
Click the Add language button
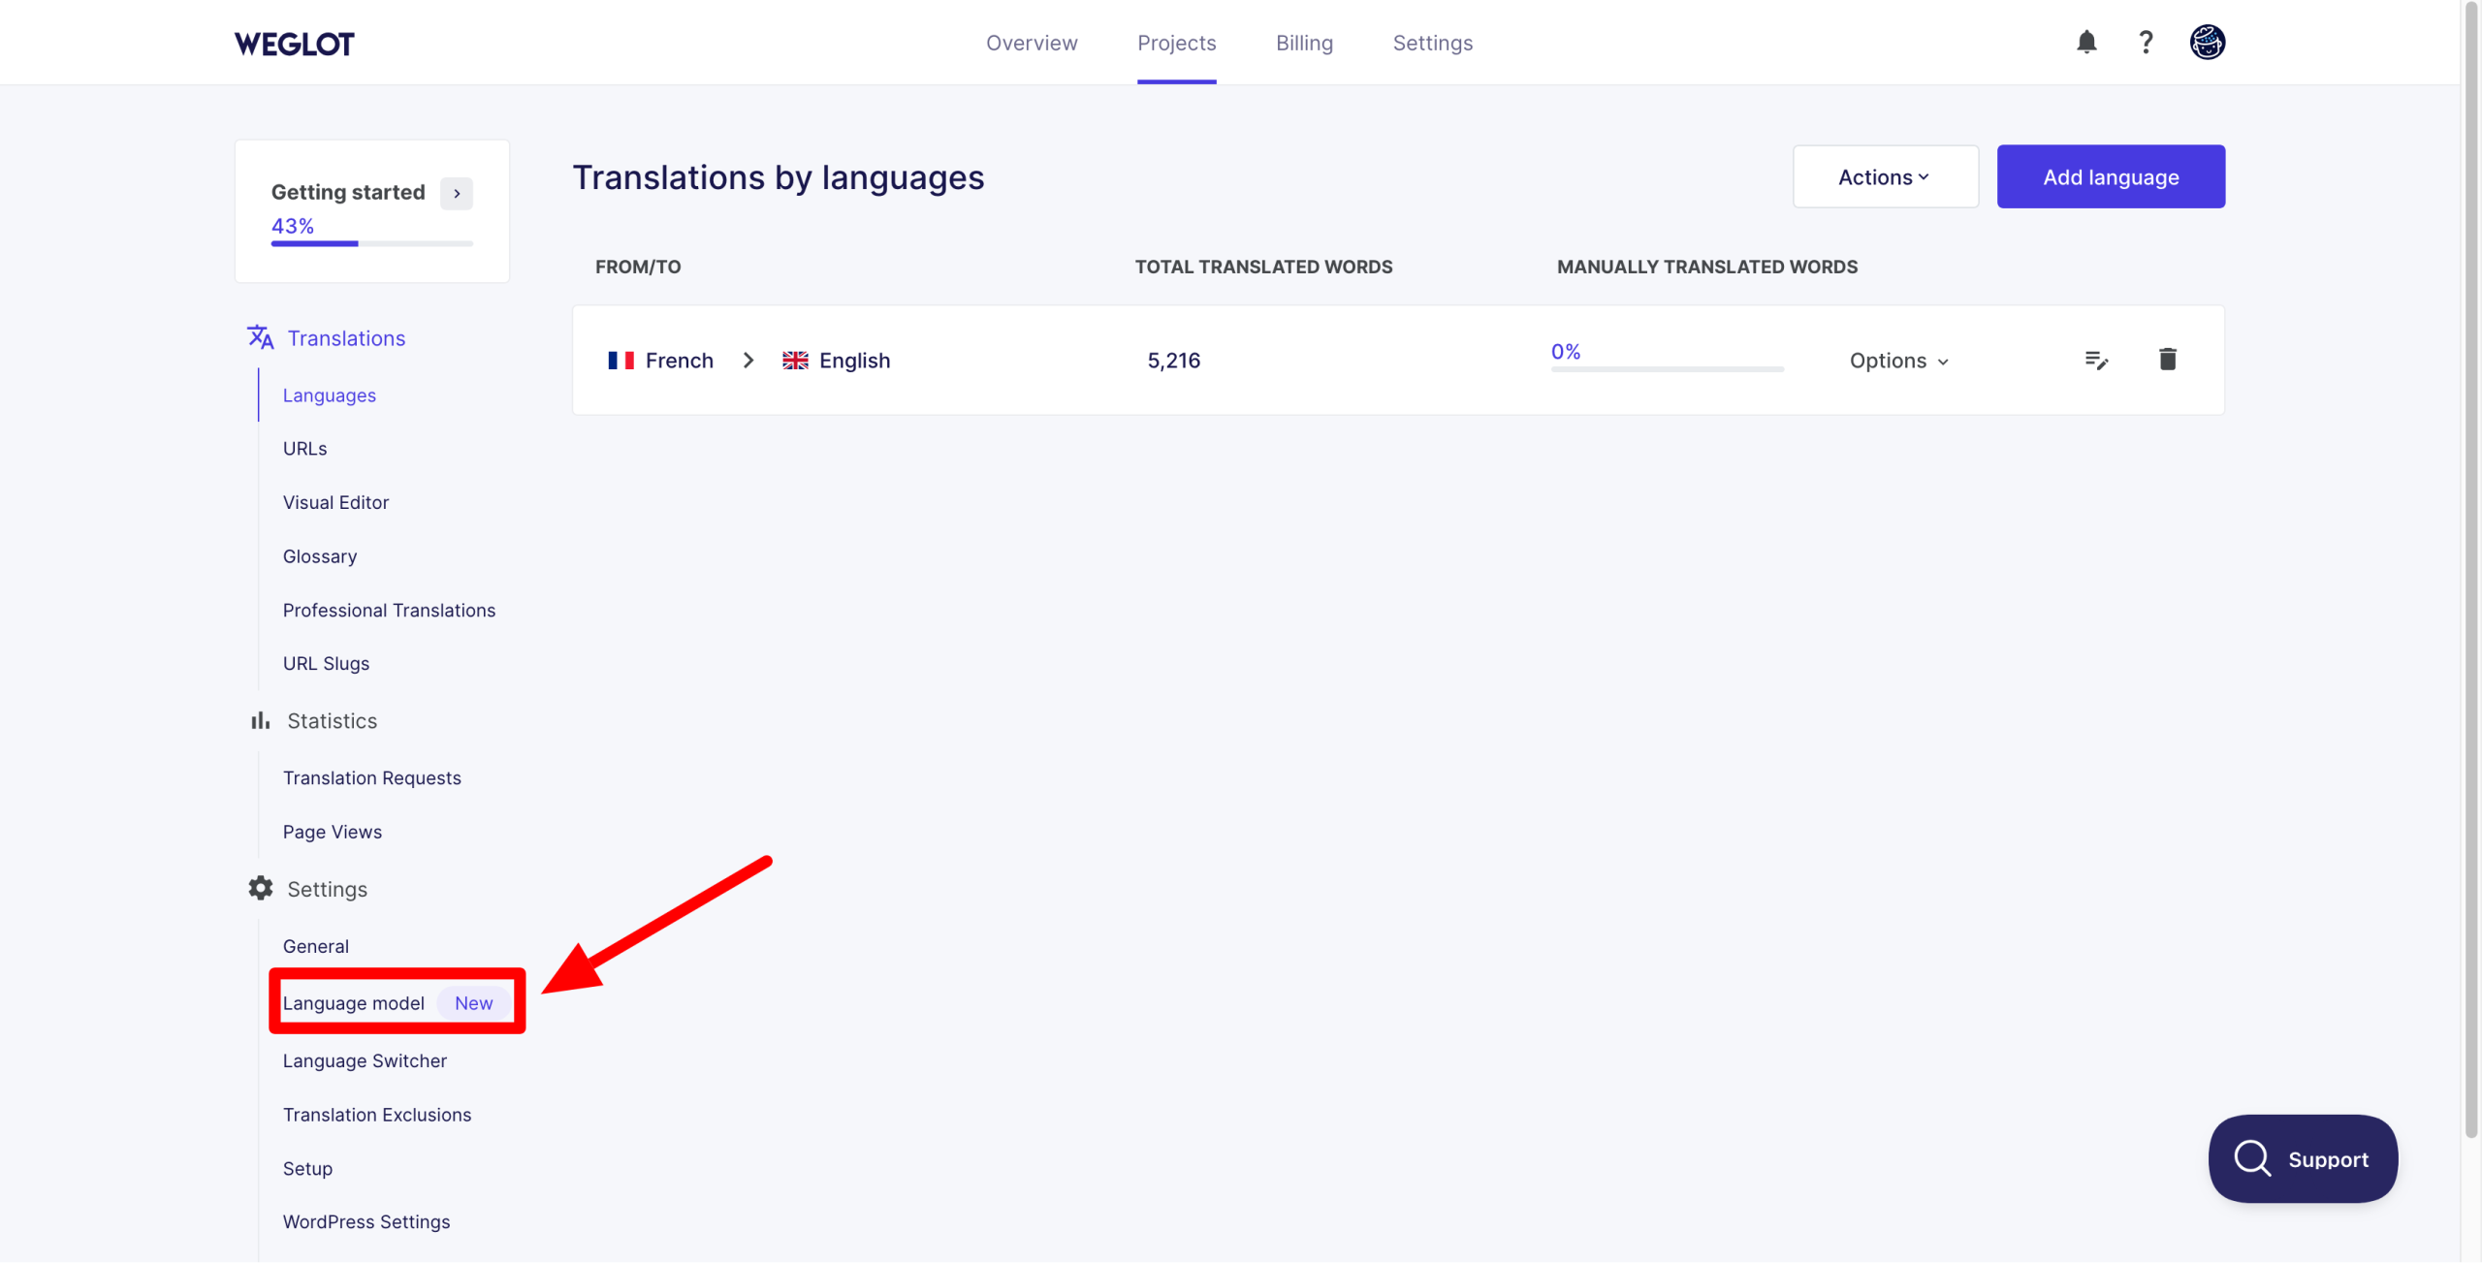click(2111, 176)
